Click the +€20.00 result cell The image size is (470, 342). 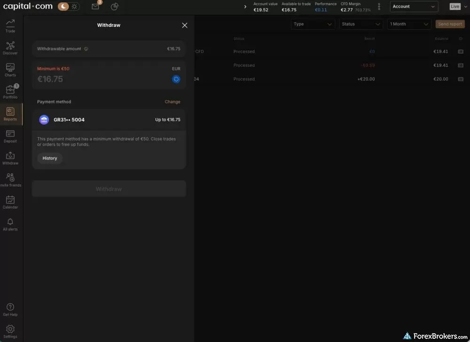[366, 79]
